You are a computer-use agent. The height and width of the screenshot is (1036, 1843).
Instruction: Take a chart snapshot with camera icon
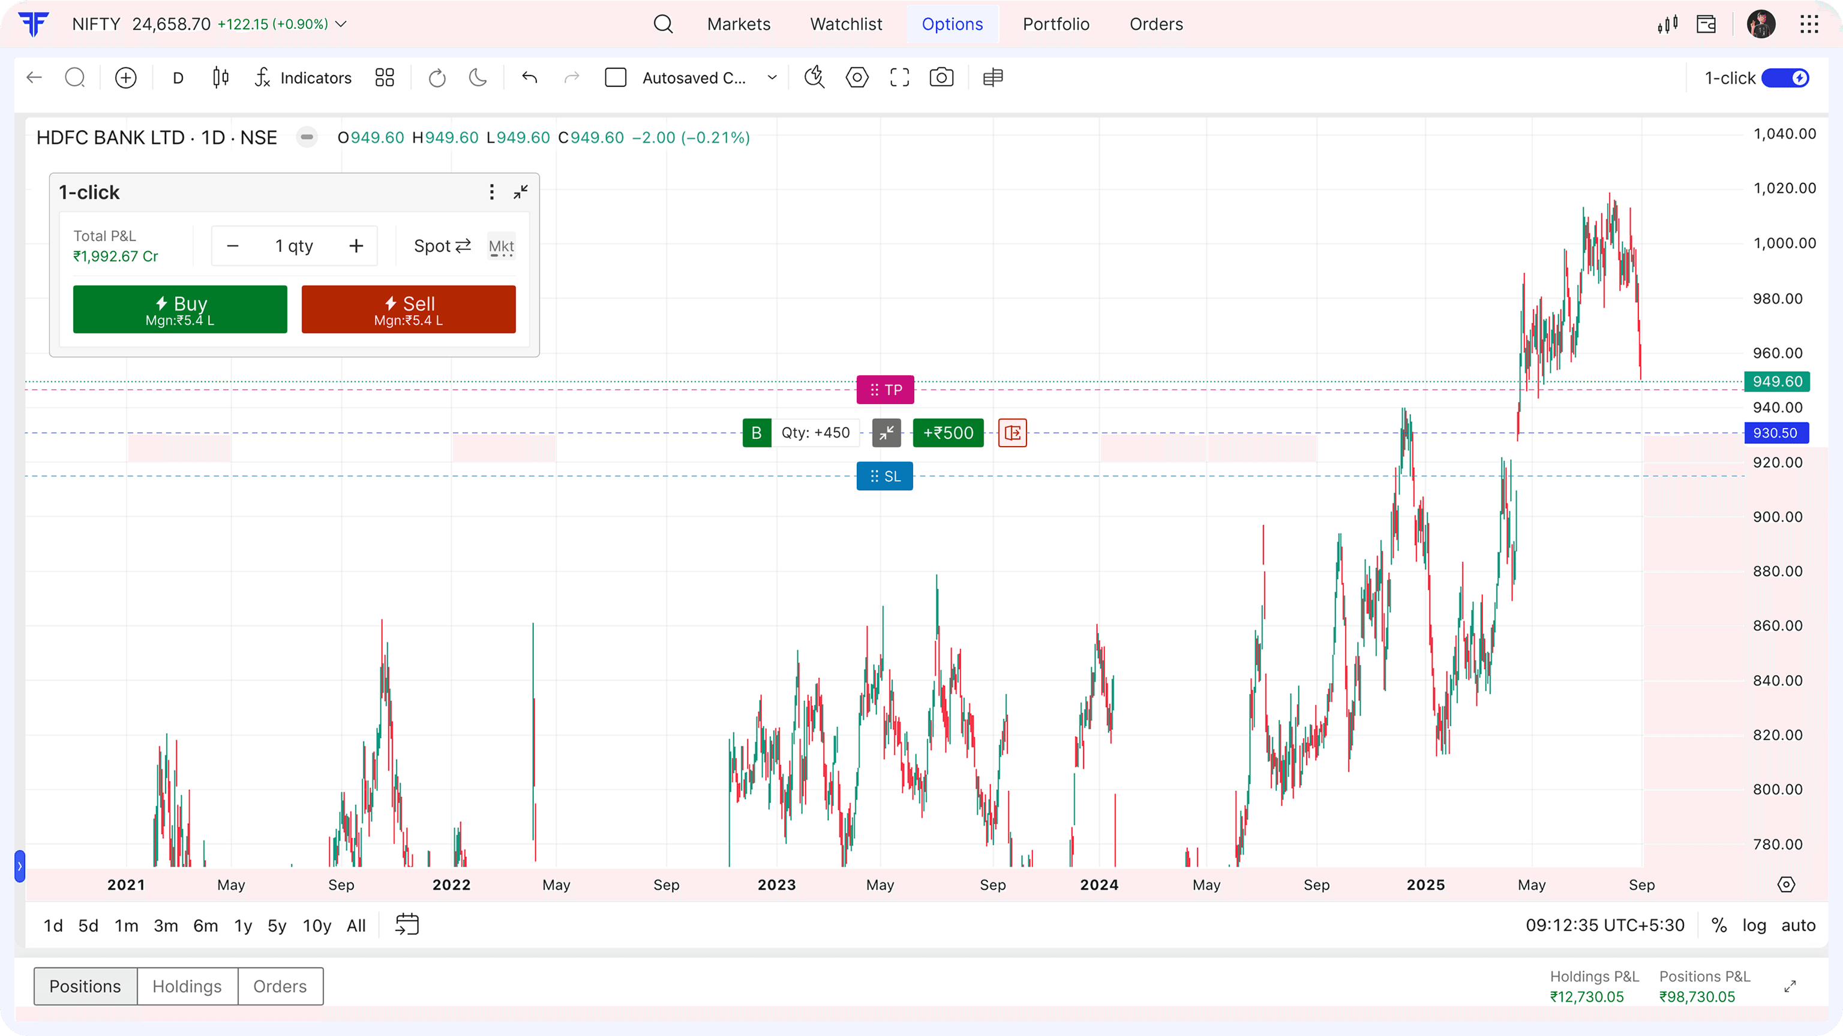pyautogui.click(x=941, y=77)
